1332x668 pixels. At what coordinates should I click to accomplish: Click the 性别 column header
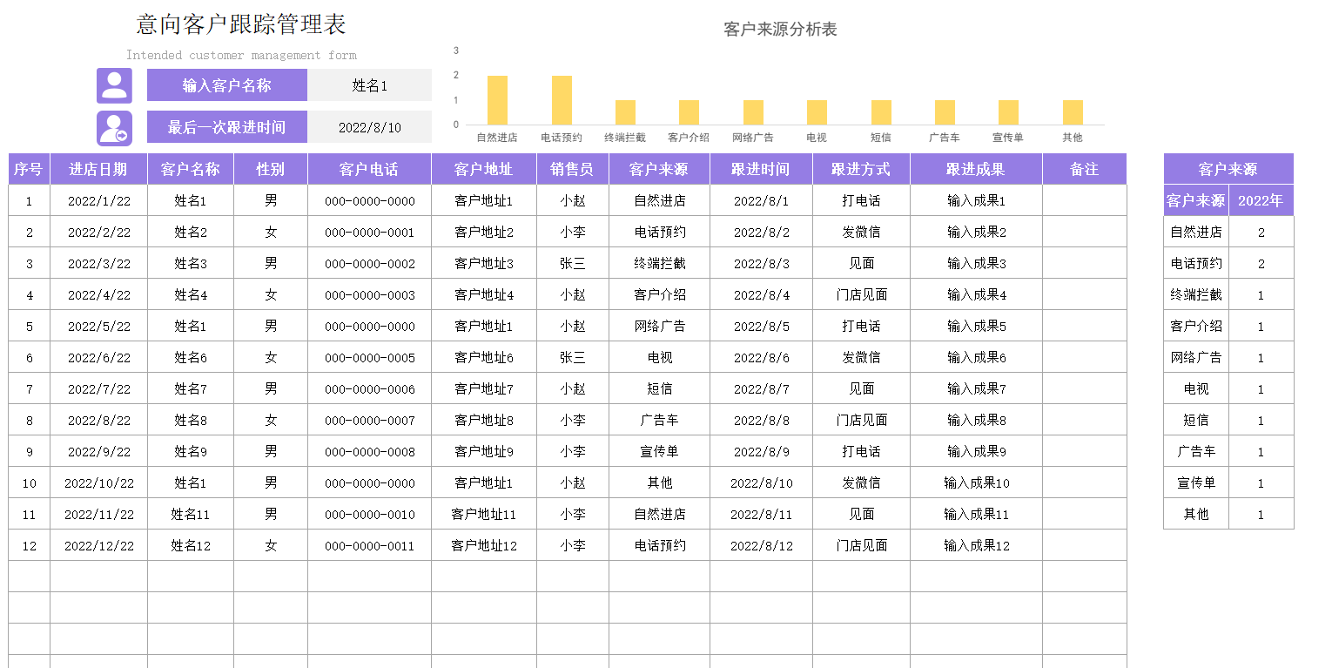(x=271, y=169)
